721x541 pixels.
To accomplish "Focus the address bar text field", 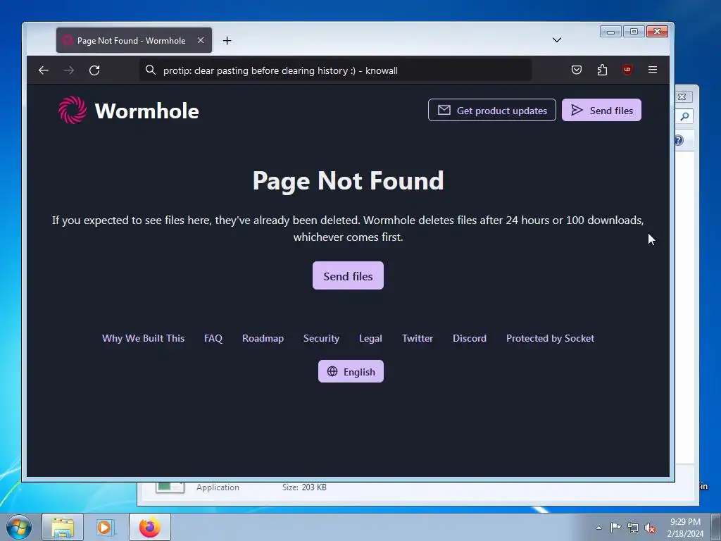I will (336, 70).
